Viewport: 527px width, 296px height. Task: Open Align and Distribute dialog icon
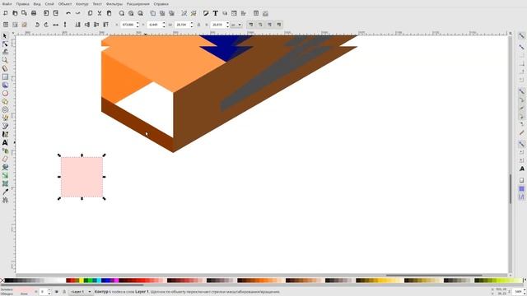244,13
